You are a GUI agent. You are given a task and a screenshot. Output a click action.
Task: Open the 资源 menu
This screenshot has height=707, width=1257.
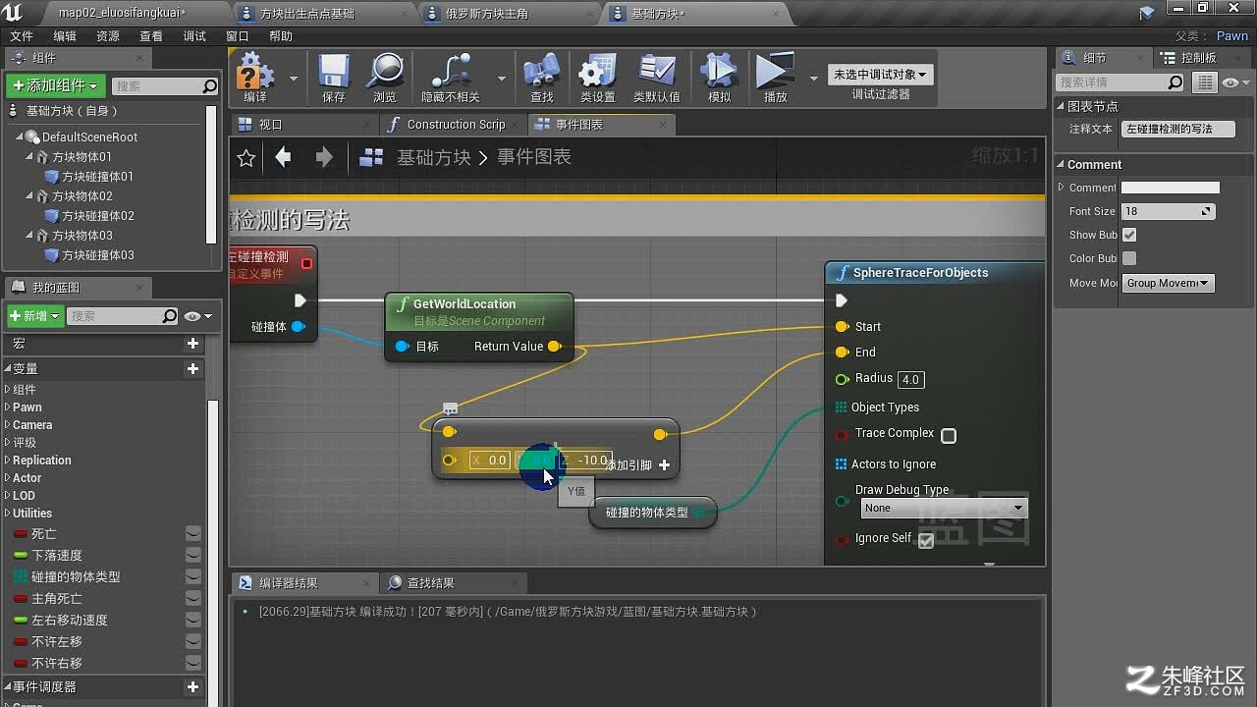click(x=108, y=36)
